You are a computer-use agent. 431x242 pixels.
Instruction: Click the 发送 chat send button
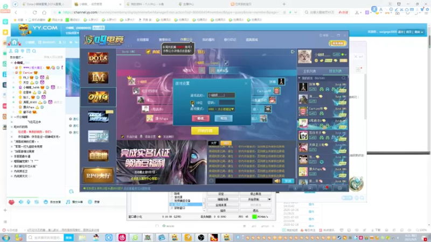(x=288, y=181)
